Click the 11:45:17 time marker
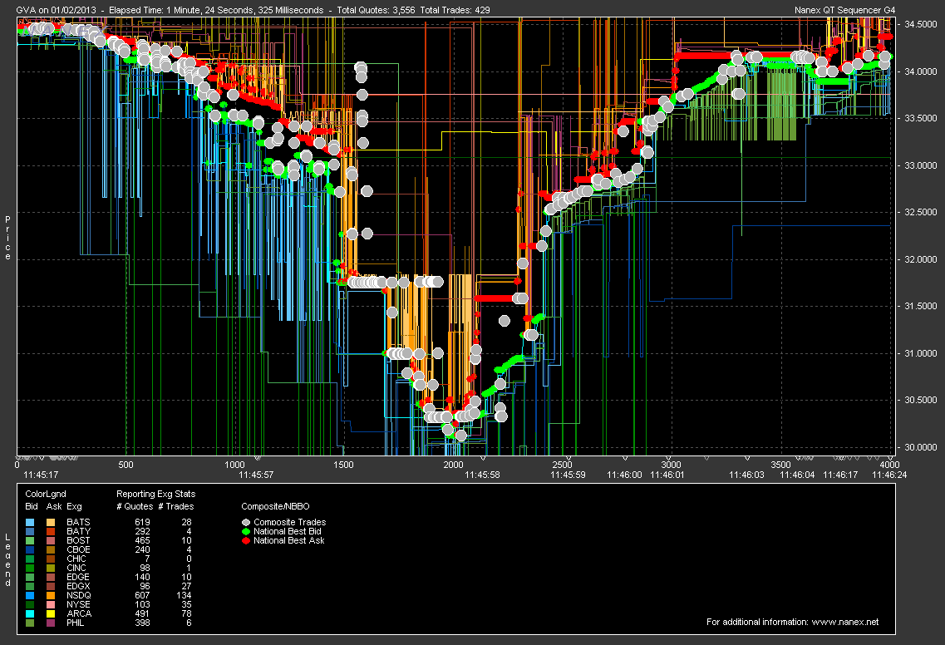 coord(41,475)
